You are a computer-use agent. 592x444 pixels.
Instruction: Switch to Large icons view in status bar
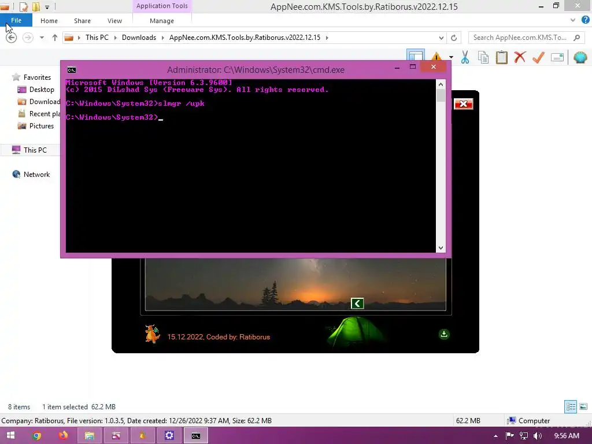click(x=583, y=406)
